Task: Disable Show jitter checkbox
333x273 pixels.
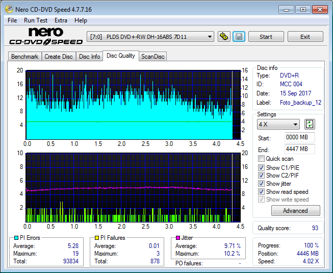Action: pos(261,184)
